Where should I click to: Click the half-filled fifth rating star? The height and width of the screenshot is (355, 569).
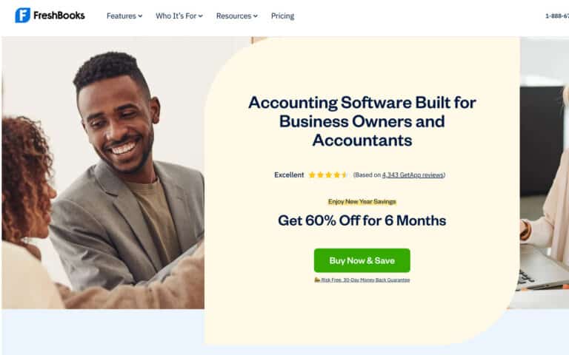click(x=345, y=175)
